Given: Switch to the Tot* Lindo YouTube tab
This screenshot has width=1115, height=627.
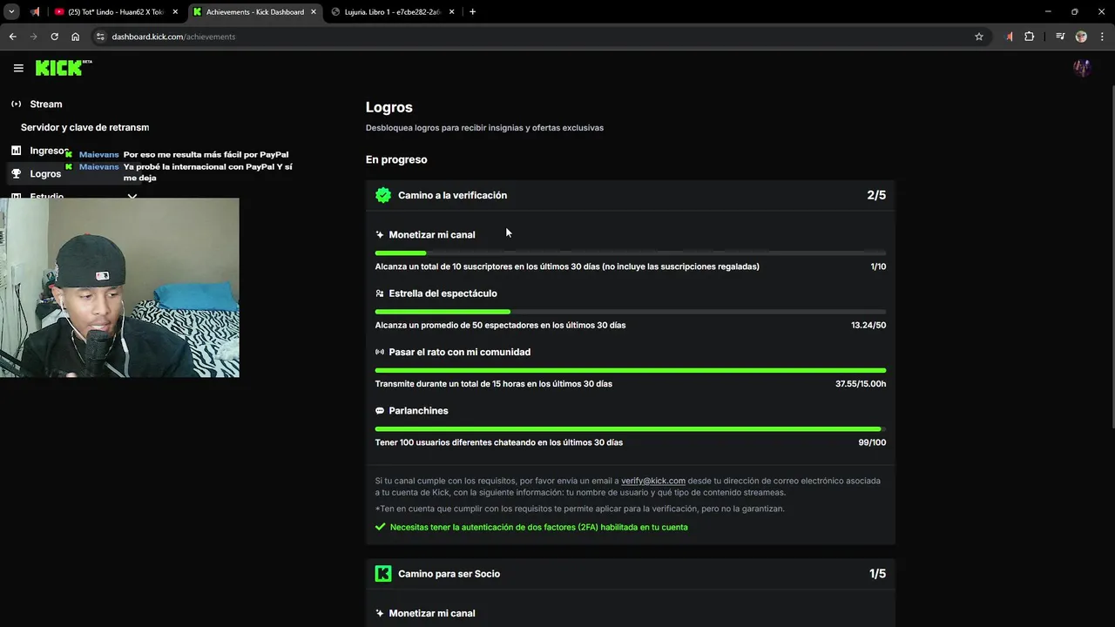Looking at the screenshot, I should click(113, 12).
